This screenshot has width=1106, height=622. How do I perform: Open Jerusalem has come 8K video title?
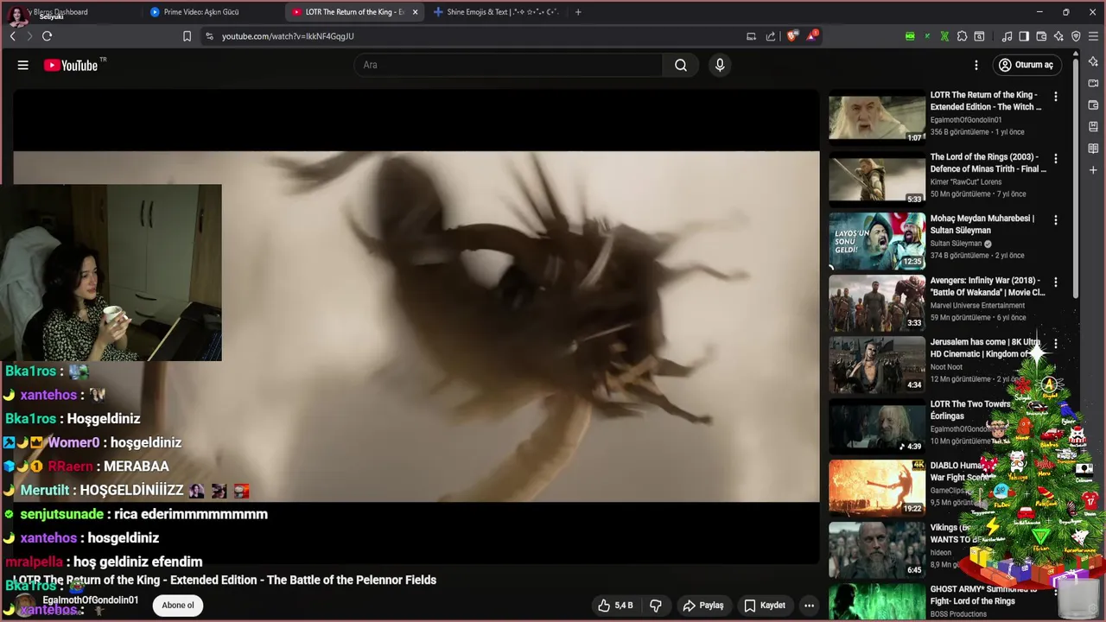tap(985, 348)
